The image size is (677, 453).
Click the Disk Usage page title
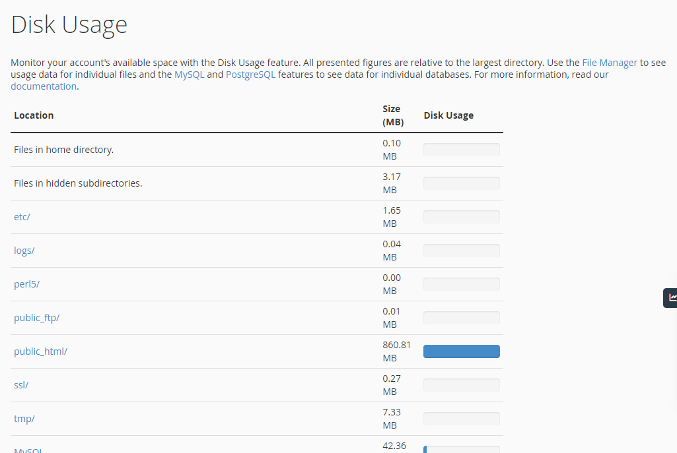click(69, 25)
